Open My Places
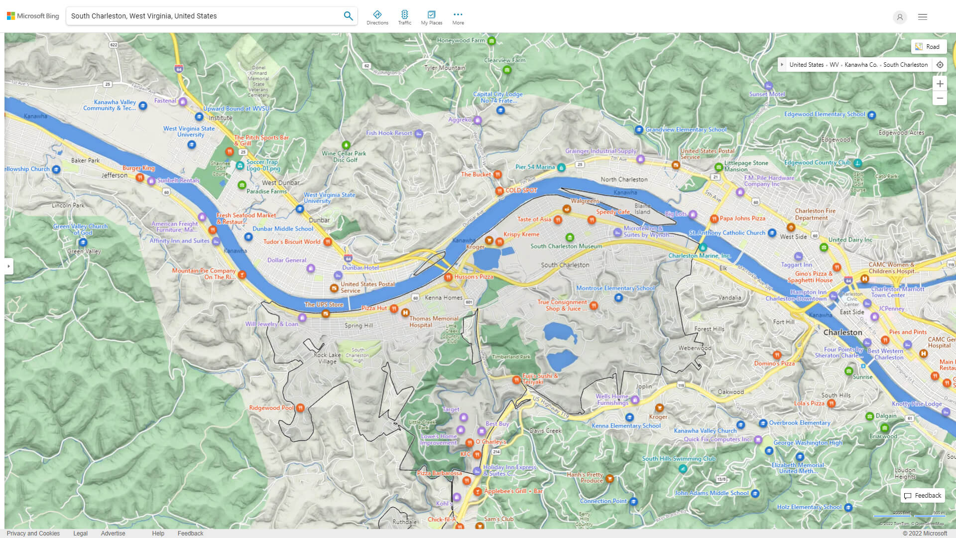 point(431,17)
